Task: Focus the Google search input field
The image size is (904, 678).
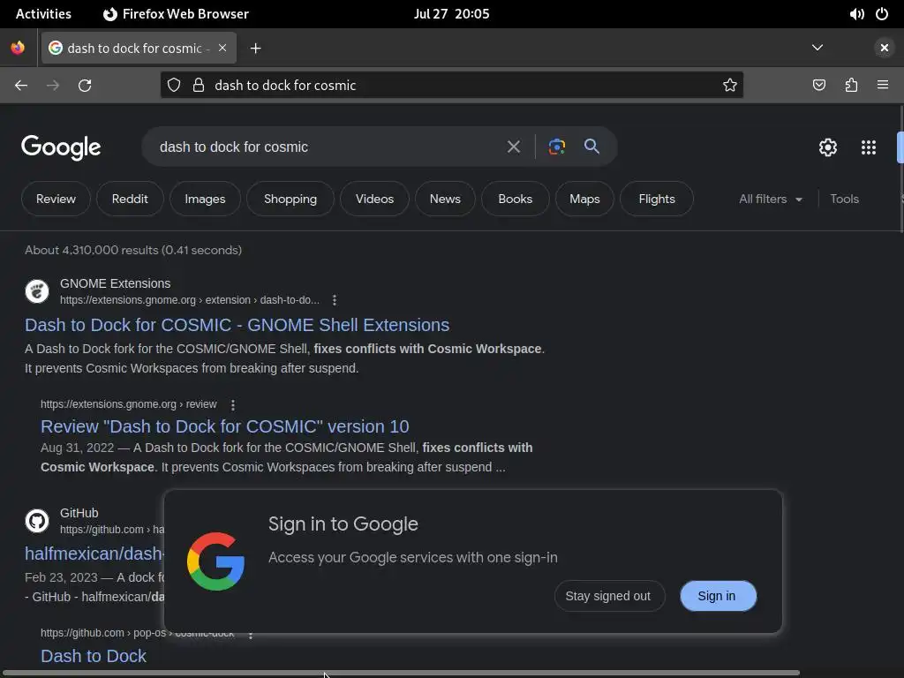Action: pos(328,147)
